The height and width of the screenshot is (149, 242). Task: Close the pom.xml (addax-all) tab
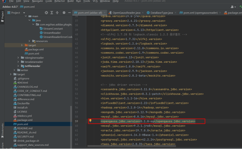[x=105, y=13]
